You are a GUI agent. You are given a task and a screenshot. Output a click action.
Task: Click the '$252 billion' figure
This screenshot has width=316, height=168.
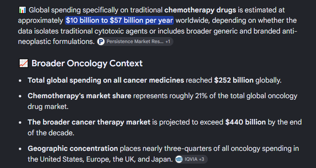234,80
